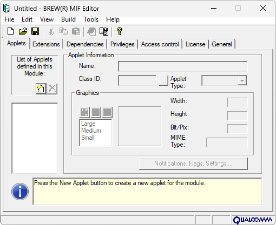Click the last graphics icon button
This screenshot has width=276, height=225.
tap(107, 112)
